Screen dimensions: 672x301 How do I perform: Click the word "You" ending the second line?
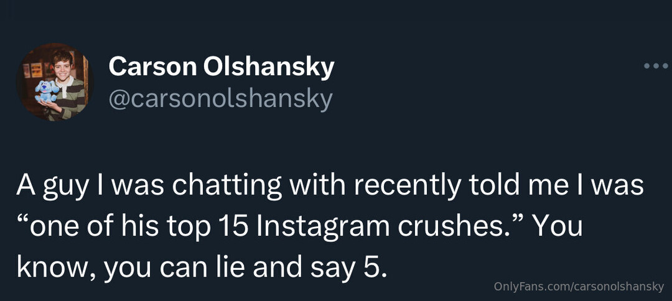558,228
